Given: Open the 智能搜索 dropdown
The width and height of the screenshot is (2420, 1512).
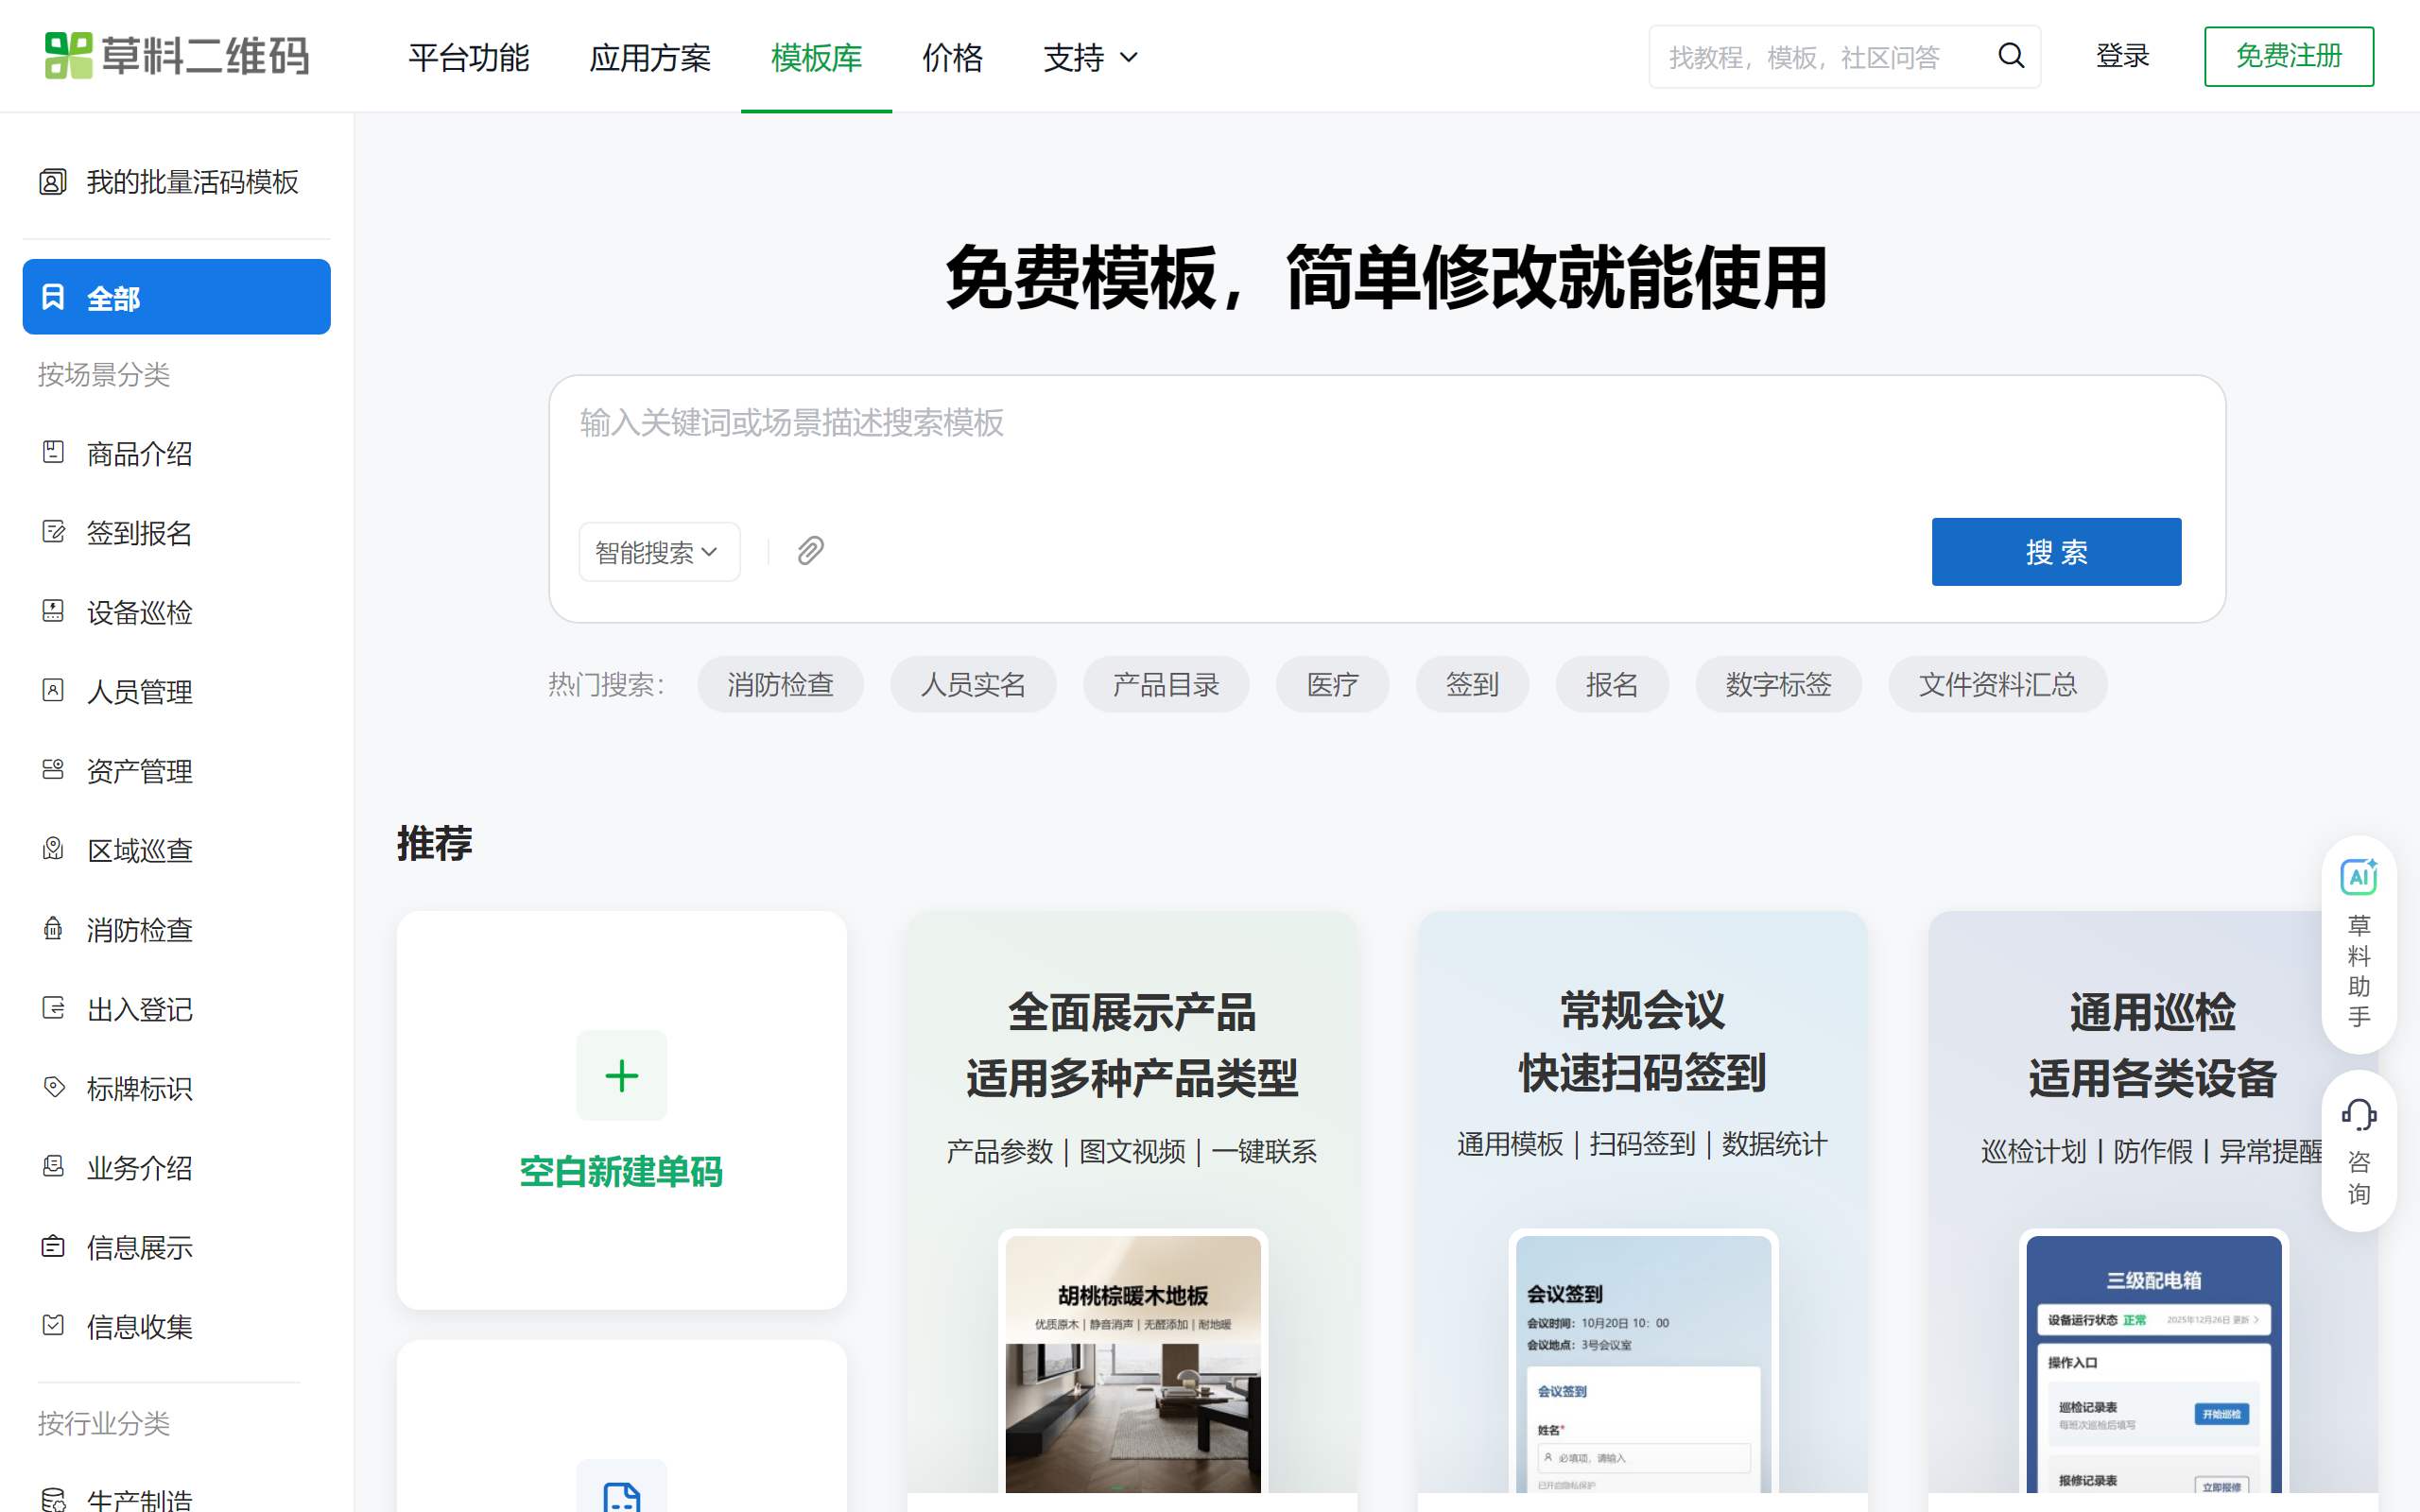Looking at the screenshot, I should [659, 552].
